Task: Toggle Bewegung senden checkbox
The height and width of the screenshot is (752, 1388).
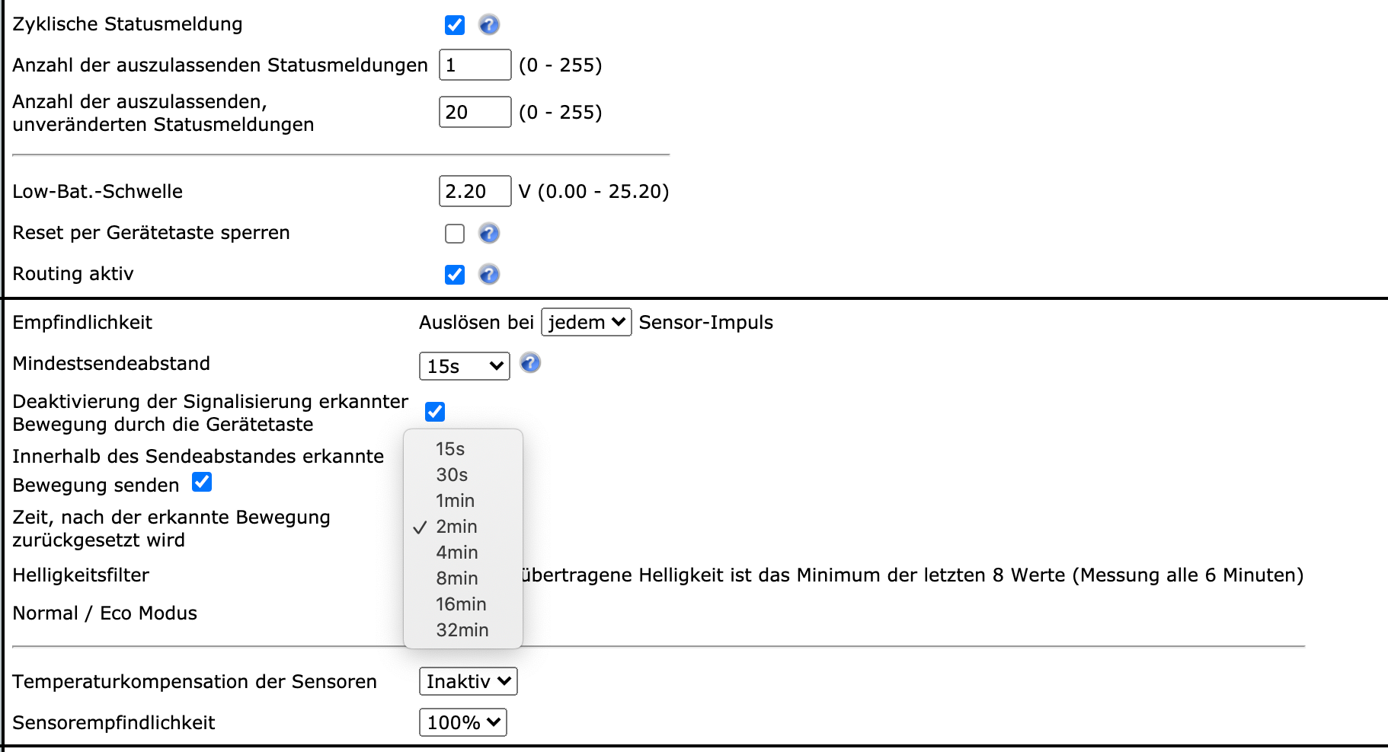Action: [202, 482]
